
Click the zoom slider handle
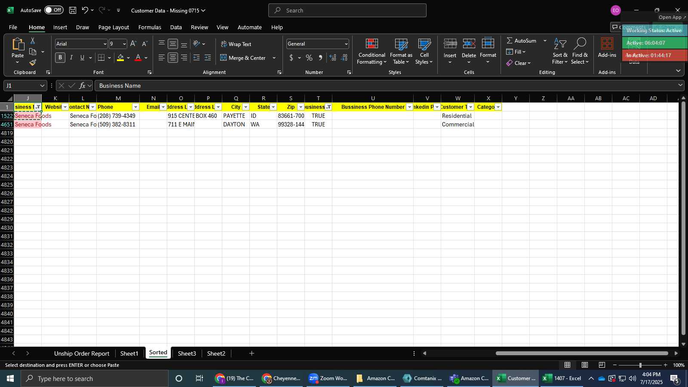[x=640, y=365]
